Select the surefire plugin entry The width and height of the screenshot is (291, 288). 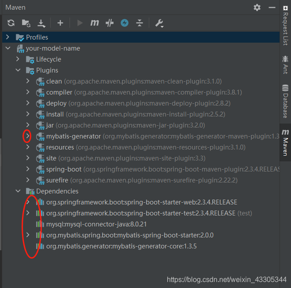[x=142, y=180]
